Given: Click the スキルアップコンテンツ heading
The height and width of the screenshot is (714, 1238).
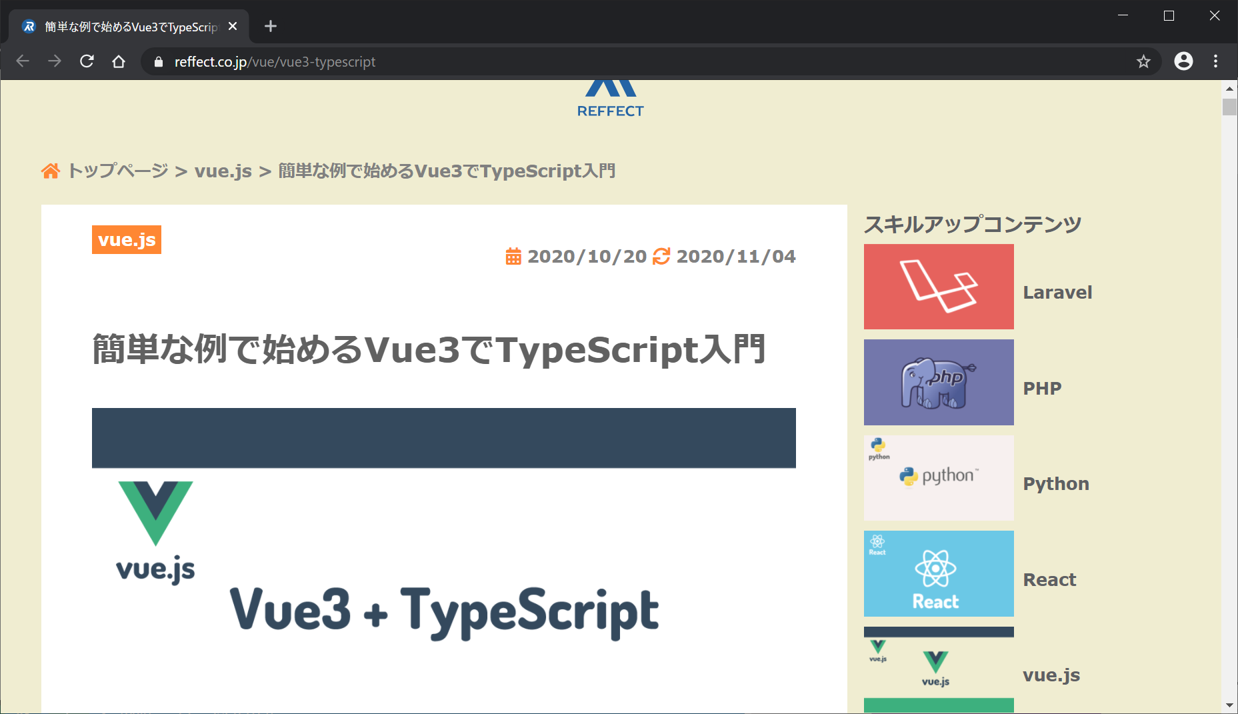Looking at the screenshot, I should pos(973,225).
